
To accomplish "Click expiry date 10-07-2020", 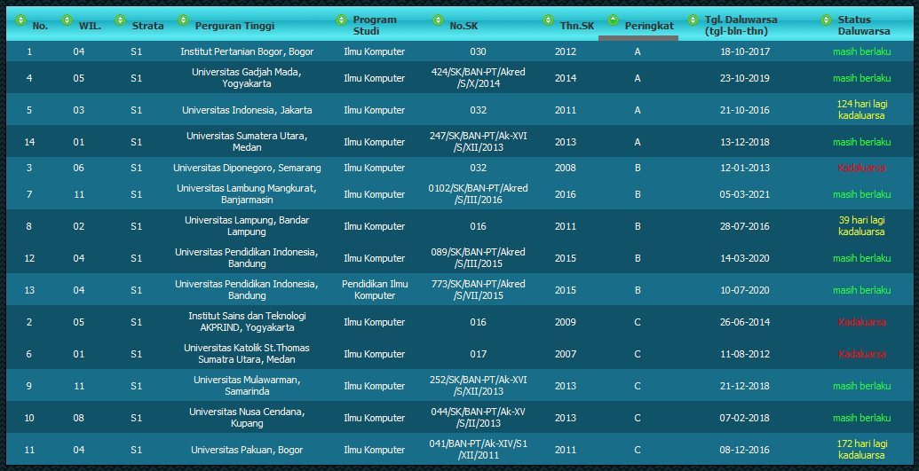I will [744, 290].
